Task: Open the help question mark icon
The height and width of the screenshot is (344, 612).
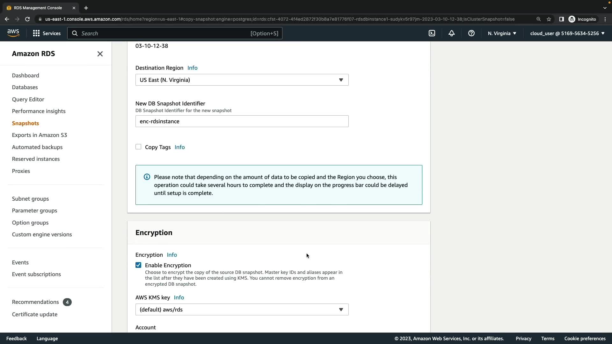Action: (x=471, y=33)
